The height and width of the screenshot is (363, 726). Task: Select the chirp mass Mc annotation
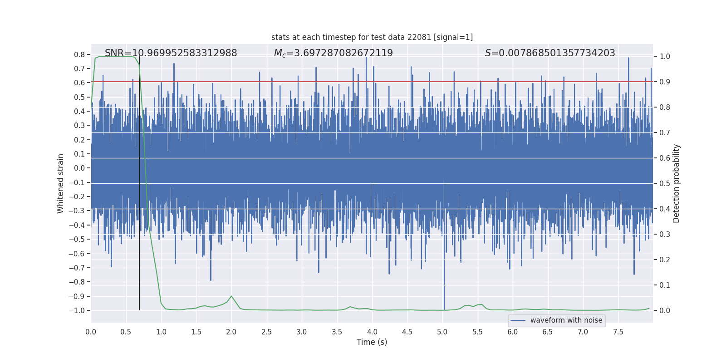point(334,53)
